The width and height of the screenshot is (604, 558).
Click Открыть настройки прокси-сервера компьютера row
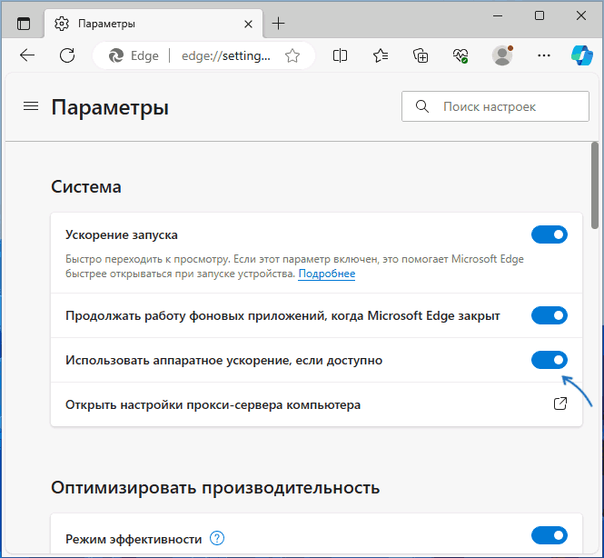click(316, 404)
